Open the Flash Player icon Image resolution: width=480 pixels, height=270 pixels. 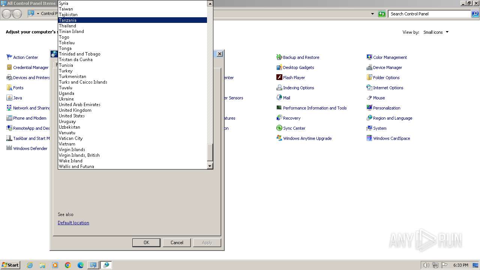click(279, 78)
